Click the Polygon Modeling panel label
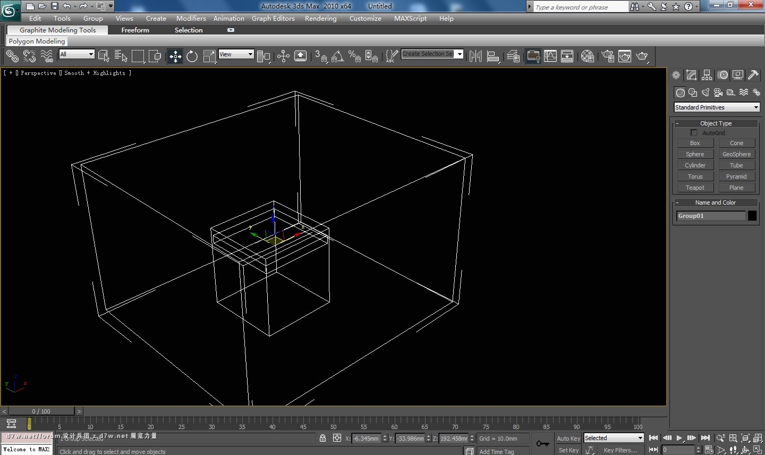The width and height of the screenshot is (765, 455). click(37, 41)
